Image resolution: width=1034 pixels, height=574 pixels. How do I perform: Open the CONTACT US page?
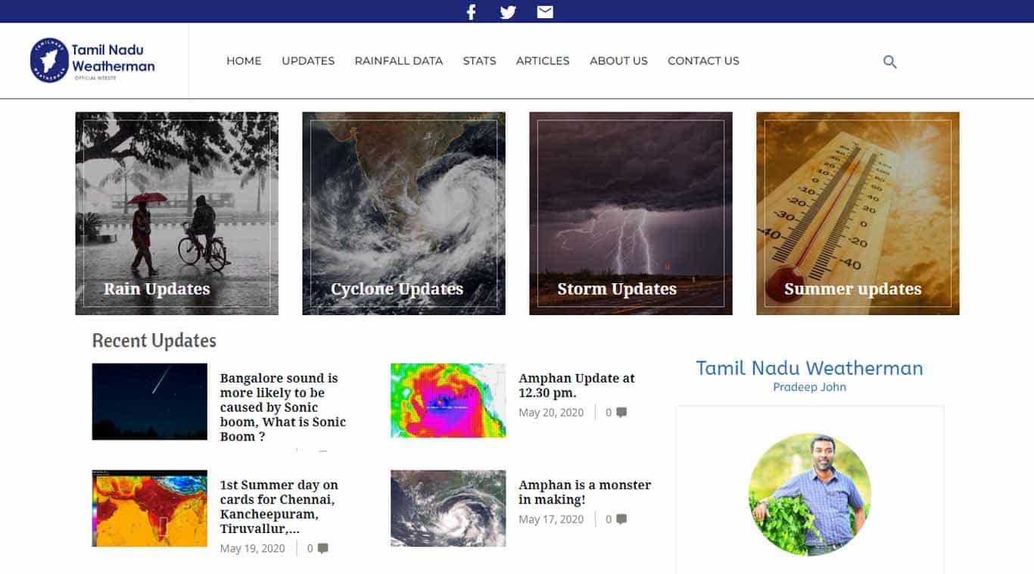(703, 61)
